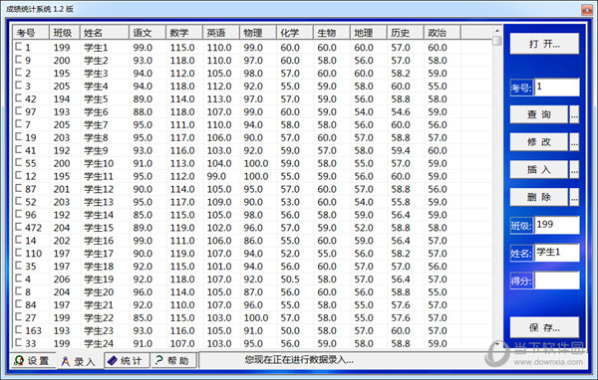Sort by the 地理 column header
The width and height of the screenshot is (598, 380).
(369, 33)
